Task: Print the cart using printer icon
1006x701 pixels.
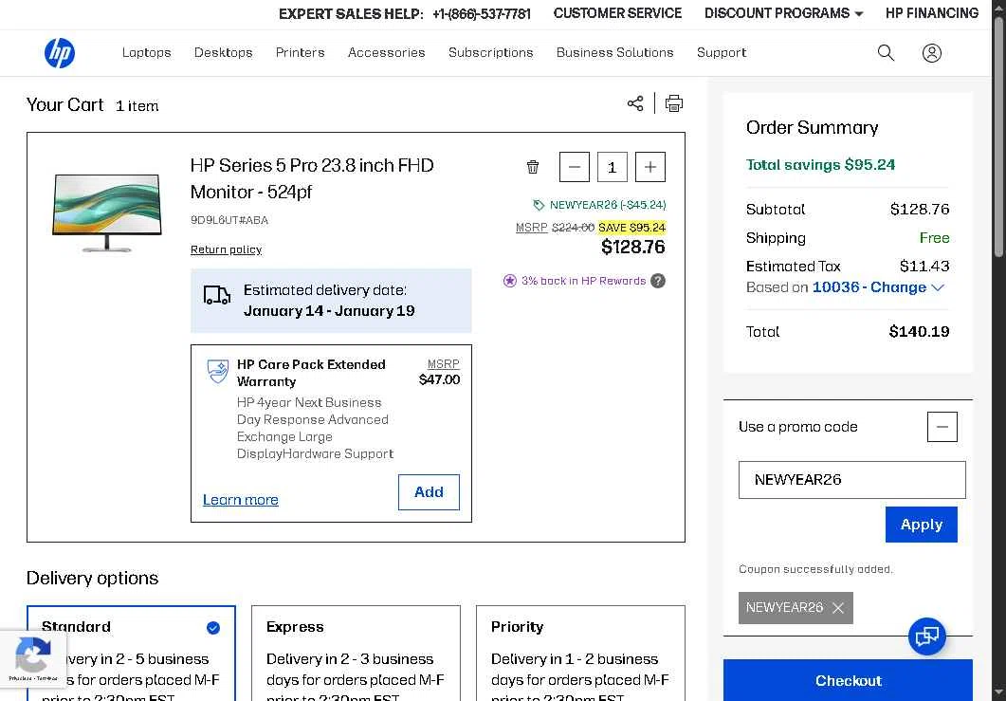Action: (x=673, y=103)
